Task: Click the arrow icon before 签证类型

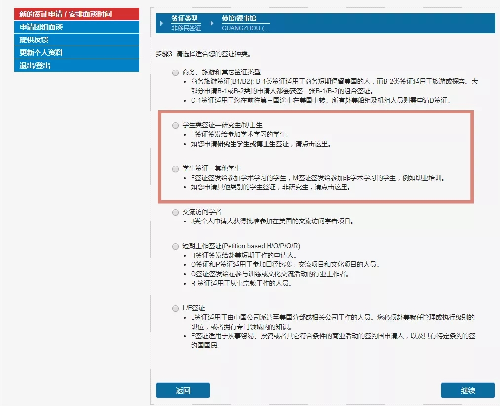Action: [x=162, y=23]
